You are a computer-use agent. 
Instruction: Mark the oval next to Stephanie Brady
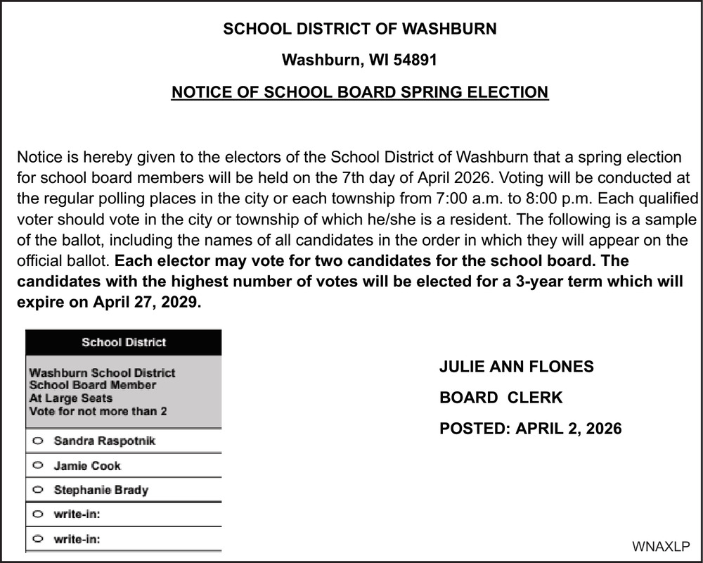(38, 490)
